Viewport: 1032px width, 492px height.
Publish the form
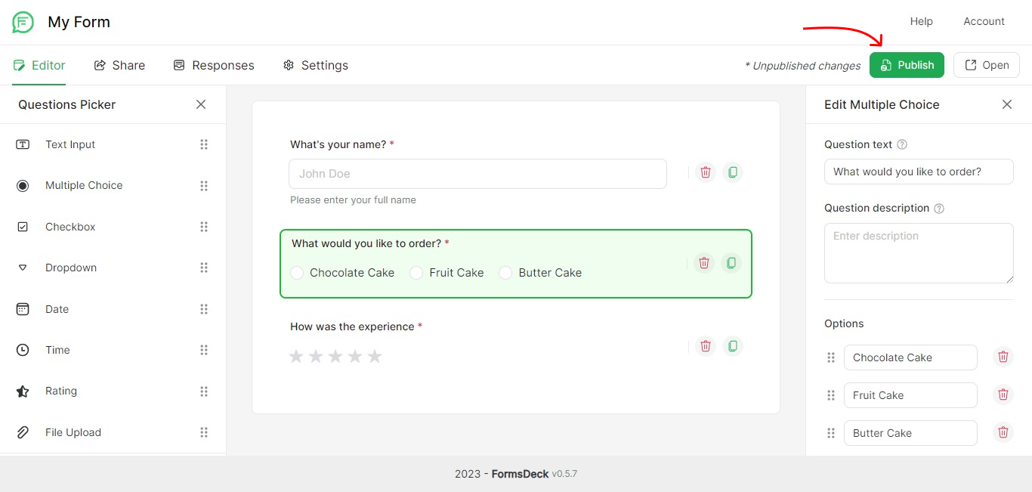[x=907, y=65]
